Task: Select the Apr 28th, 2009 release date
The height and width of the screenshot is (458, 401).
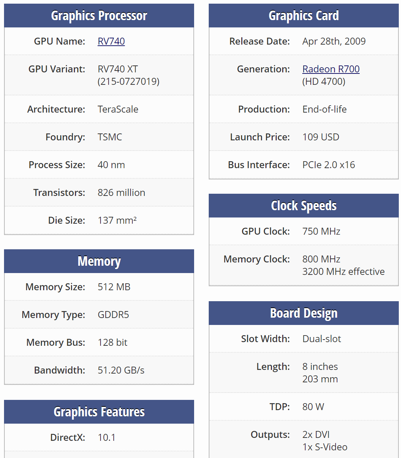Action: (334, 41)
